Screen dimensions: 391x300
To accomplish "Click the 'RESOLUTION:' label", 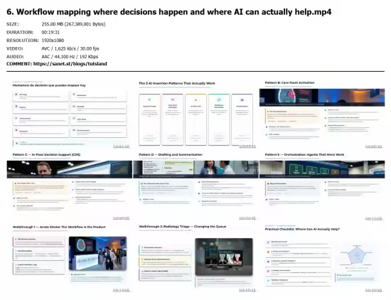I will tap(23, 41).
